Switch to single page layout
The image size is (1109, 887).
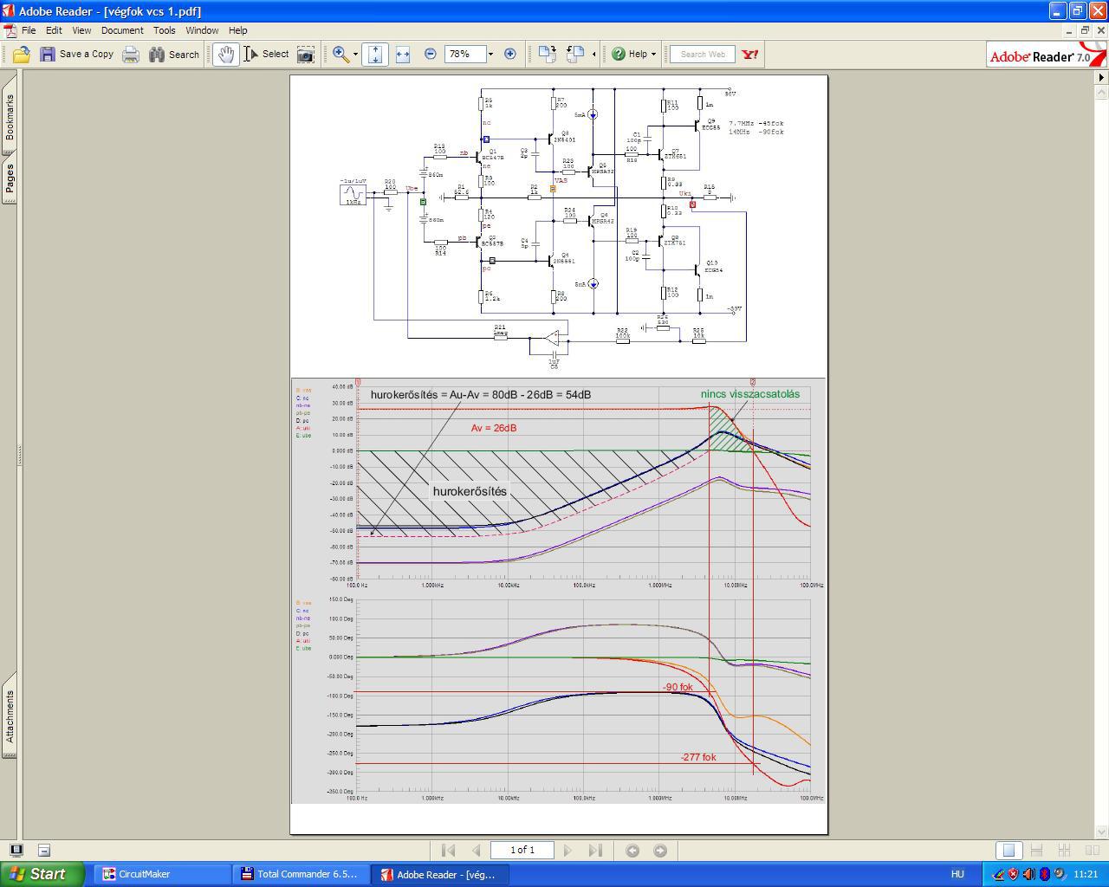(x=1008, y=851)
